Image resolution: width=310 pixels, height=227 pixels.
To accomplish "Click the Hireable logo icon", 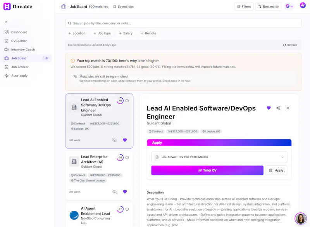I will click(7, 7).
